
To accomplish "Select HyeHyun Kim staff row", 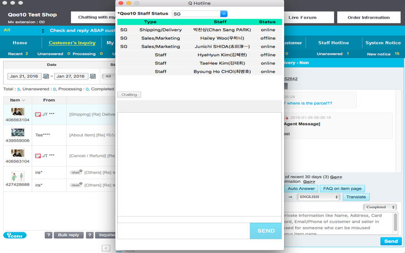I will point(199,55).
